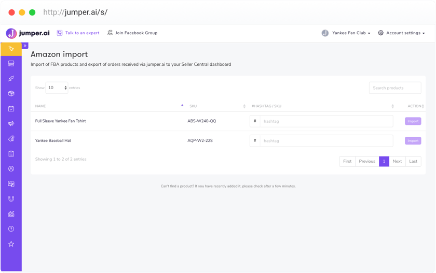Open the Show entries count selector
The height and width of the screenshot is (273, 436).
[57, 88]
